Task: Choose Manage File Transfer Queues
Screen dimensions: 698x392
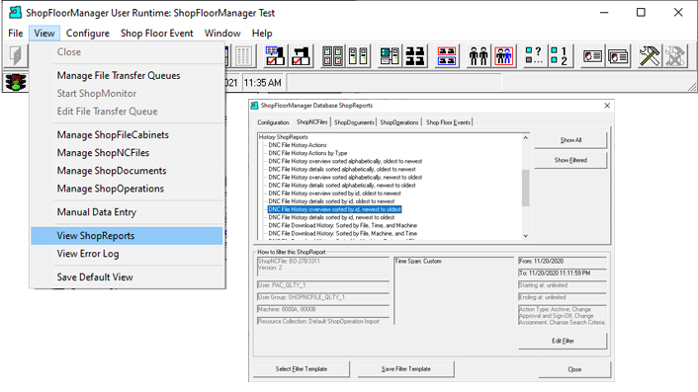Action: (x=127, y=76)
